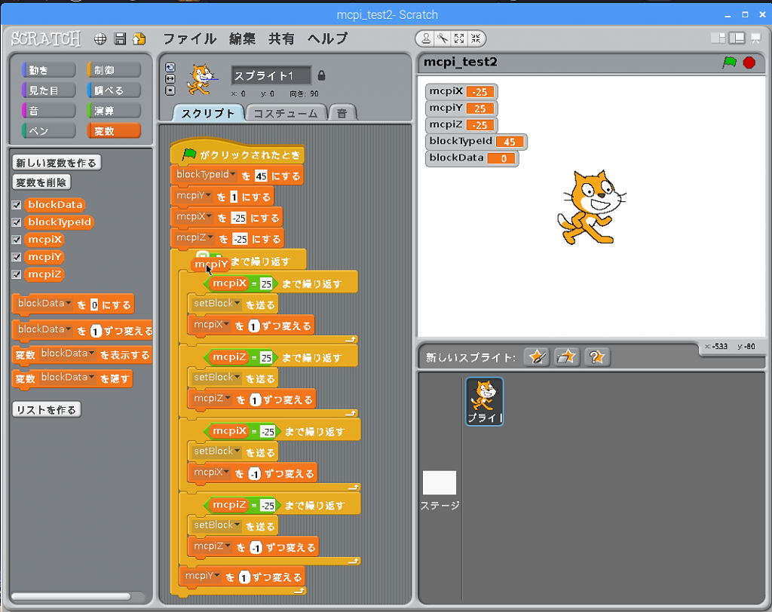Click the blockTypeId 45 monitor on stage
The image size is (772, 612).
click(x=476, y=141)
